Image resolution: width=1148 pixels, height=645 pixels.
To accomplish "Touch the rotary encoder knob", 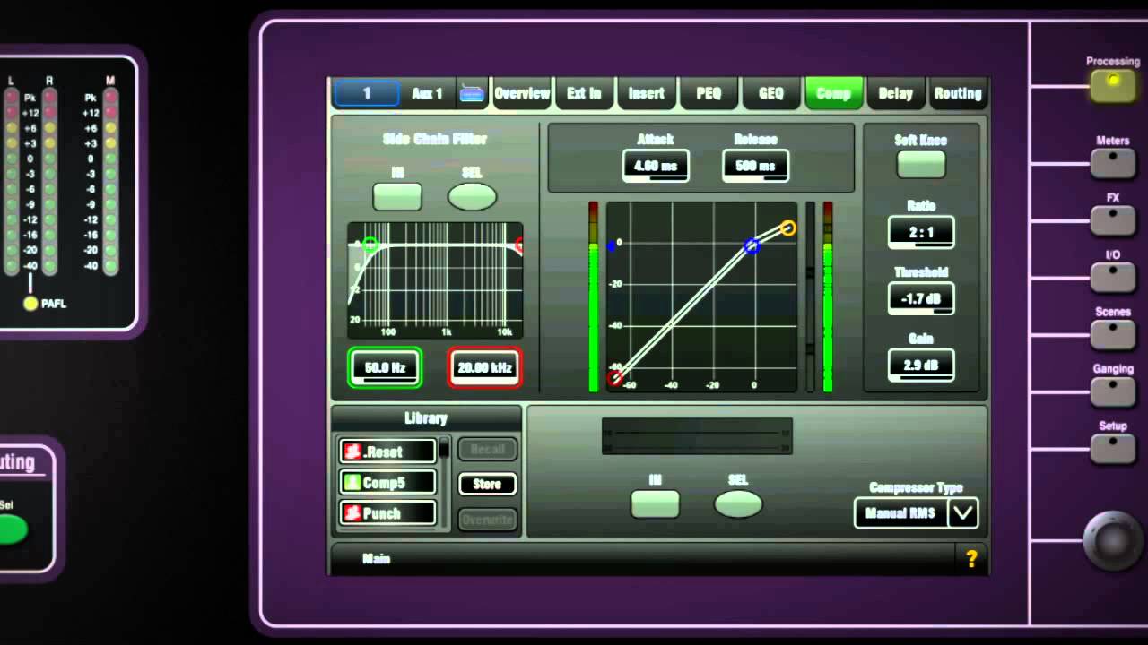I will pyautogui.click(x=1115, y=540).
